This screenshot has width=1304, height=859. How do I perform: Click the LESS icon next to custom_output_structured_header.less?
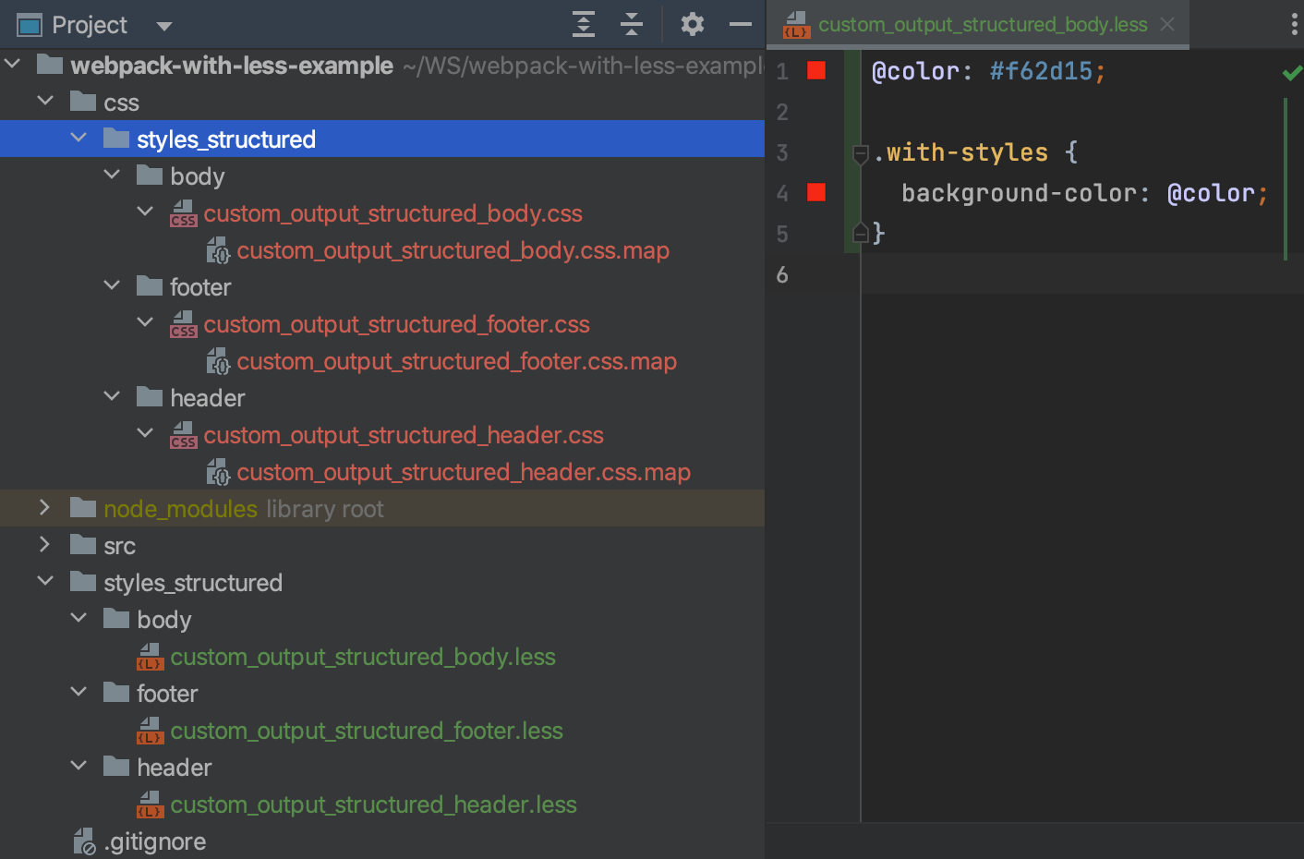point(150,804)
